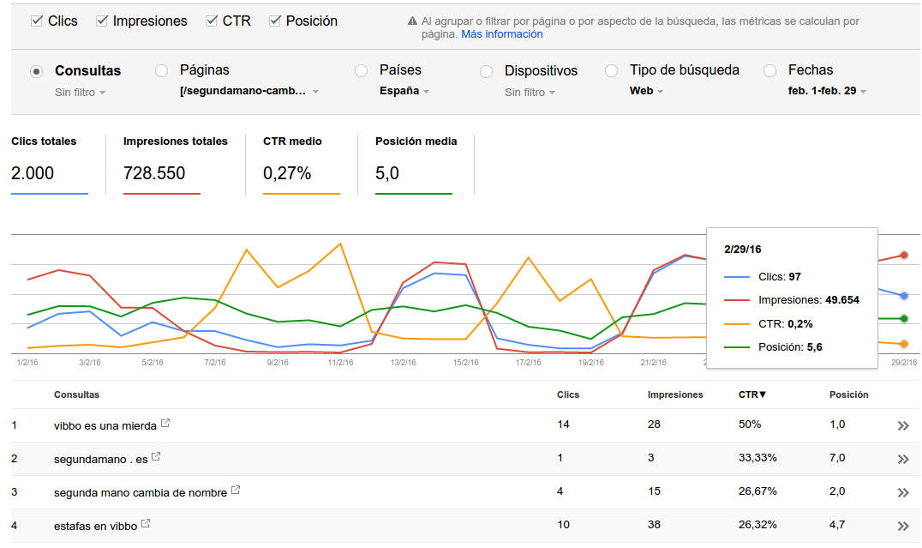Click the blue Clics legend line in tooltip
Image resolution: width=922 pixels, height=548 pixels.
pos(737,277)
